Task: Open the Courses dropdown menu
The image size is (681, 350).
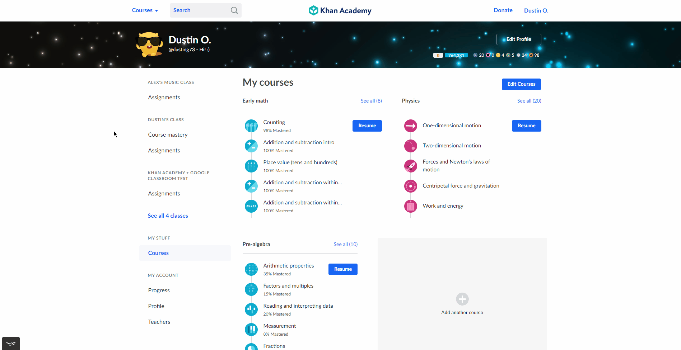Action: tap(145, 10)
